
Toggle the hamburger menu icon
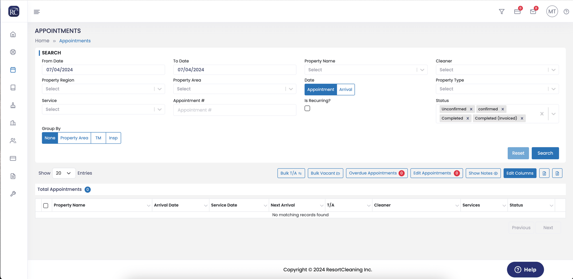coord(37,12)
